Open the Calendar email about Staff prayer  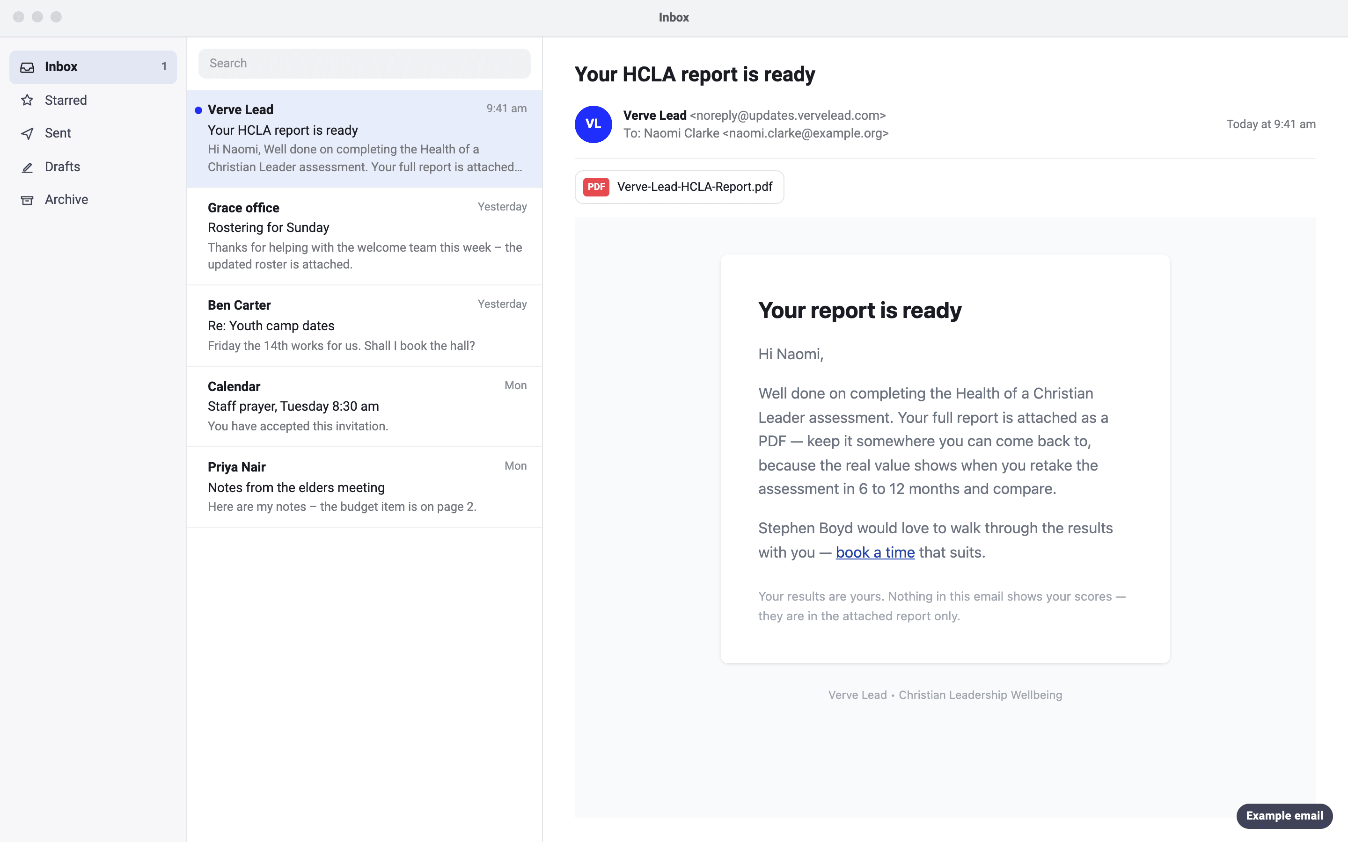pyautogui.click(x=364, y=406)
